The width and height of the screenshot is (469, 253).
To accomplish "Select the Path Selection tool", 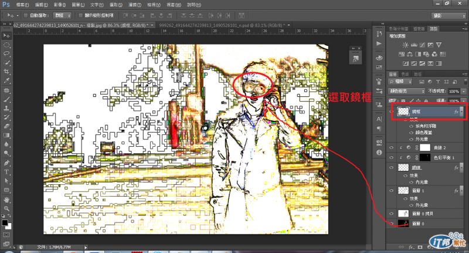I will click(x=6, y=181).
